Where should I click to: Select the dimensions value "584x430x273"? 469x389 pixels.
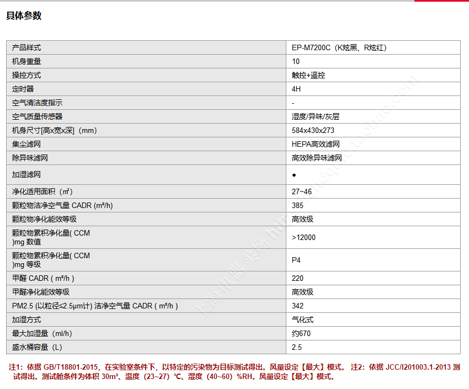pos(313,130)
